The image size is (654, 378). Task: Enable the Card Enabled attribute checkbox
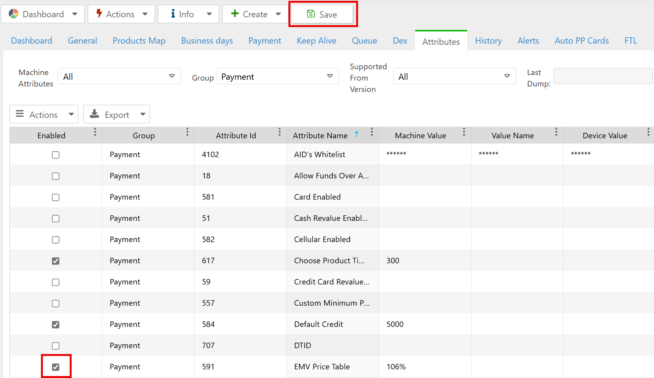pyautogui.click(x=56, y=197)
